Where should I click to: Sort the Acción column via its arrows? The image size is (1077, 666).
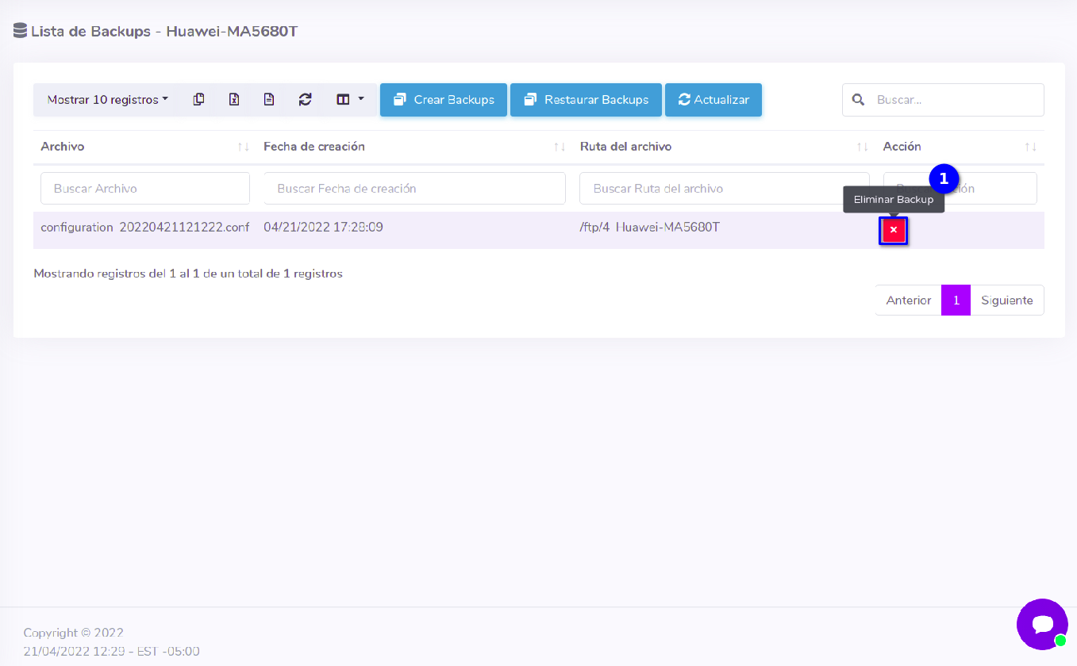[x=1030, y=147]
